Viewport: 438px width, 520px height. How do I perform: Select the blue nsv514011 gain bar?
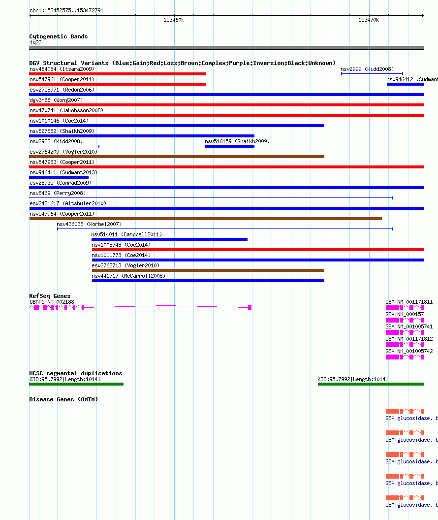[x=169, y=239]
